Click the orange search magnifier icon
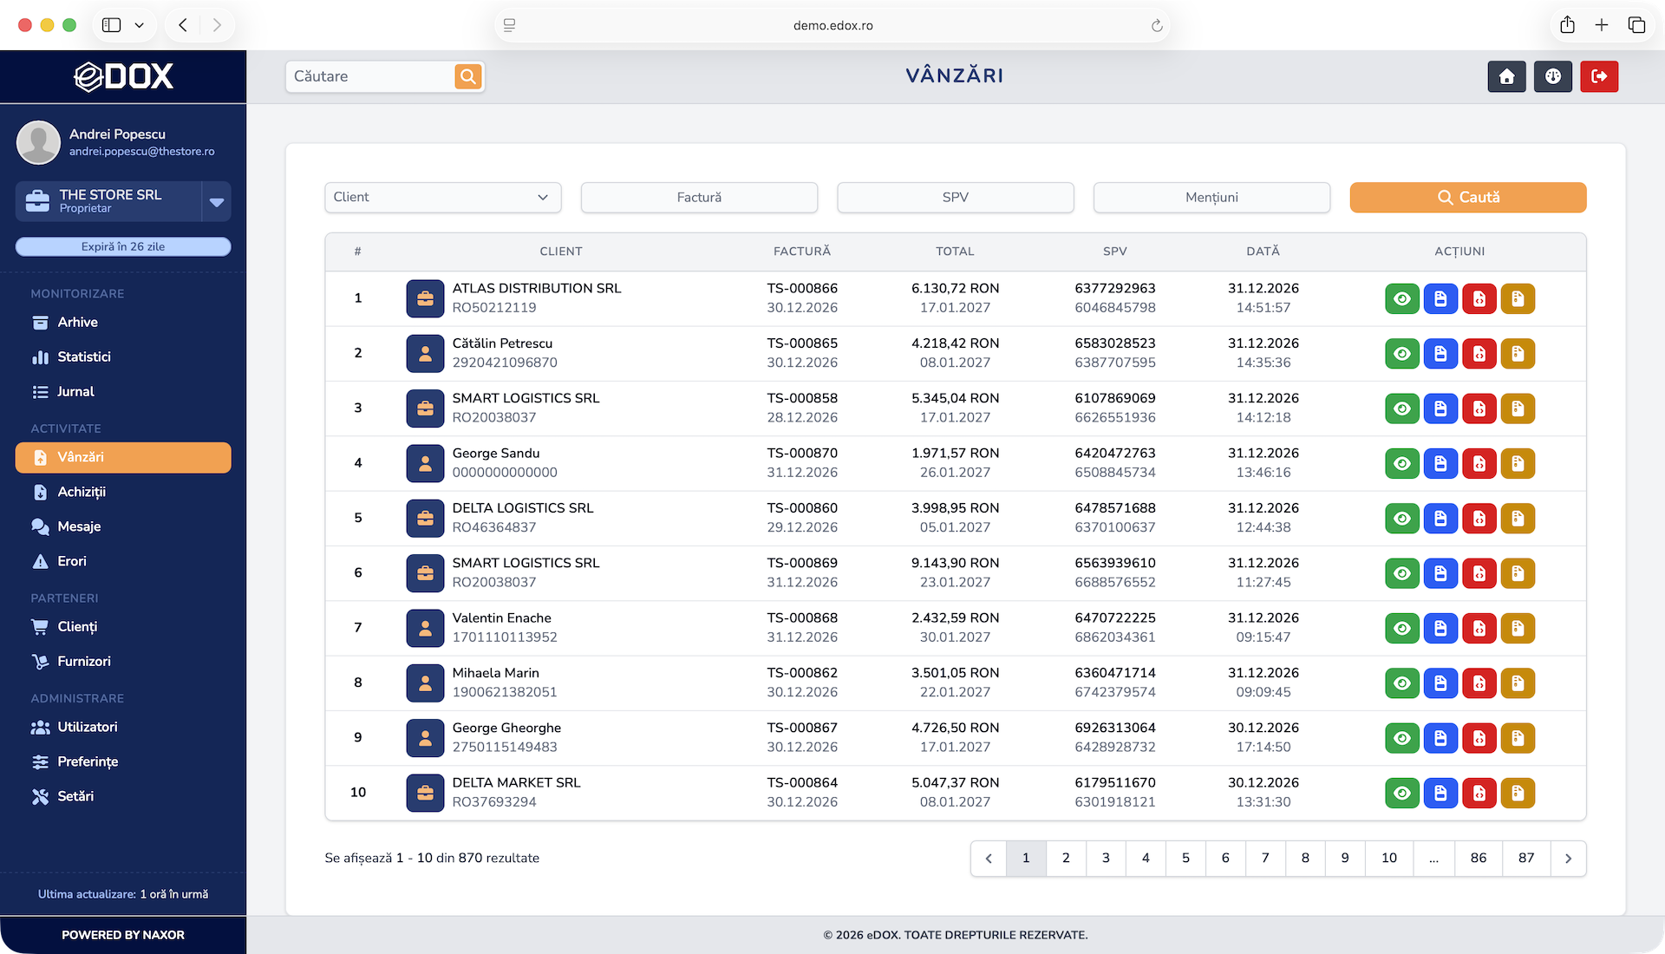This screenshot has width=1665, height=954. (x=467, y=76)
